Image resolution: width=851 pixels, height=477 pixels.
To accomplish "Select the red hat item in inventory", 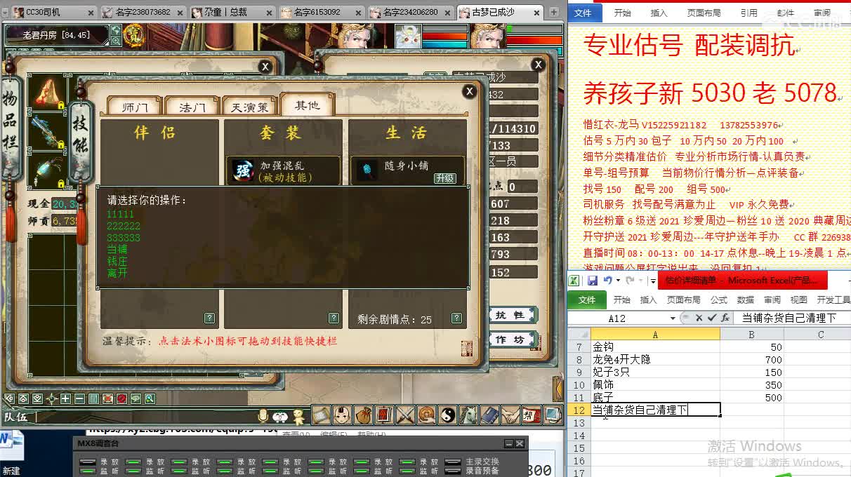I will coord(48,91).
